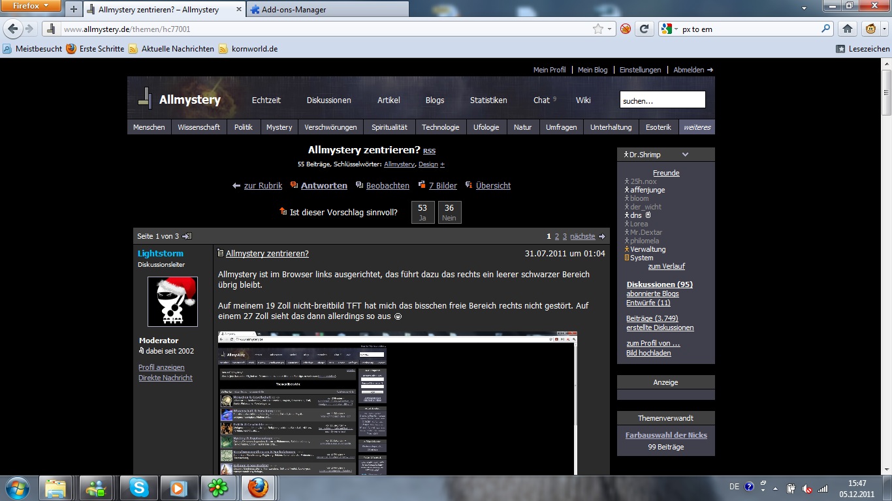Vote Nein on the proposal

point(449,212)
